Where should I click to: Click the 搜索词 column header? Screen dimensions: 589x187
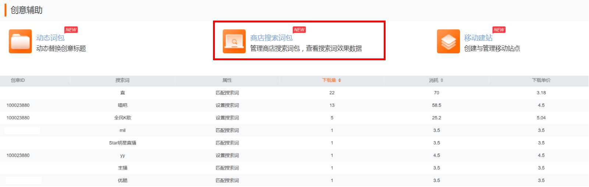(123, 80)
